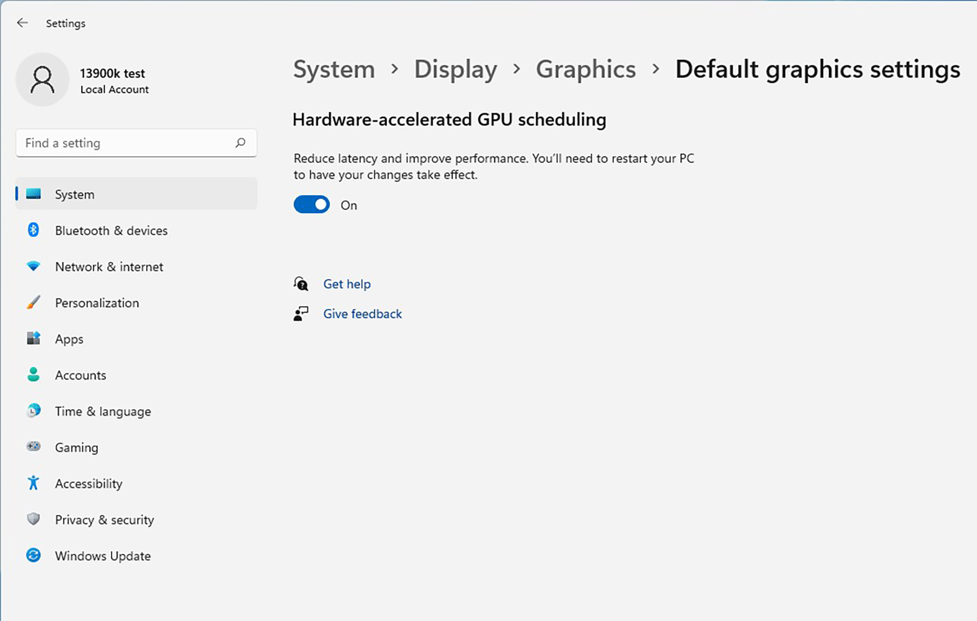Click the Give feedback icon
The height and width of the screenshot is (621, 977).
tap(301, 314)
